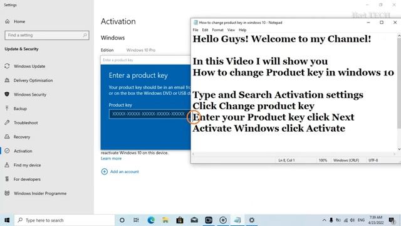The image size is (401, 226).
Task: Open Task View on the taskbar
Action: coord(136,220)
